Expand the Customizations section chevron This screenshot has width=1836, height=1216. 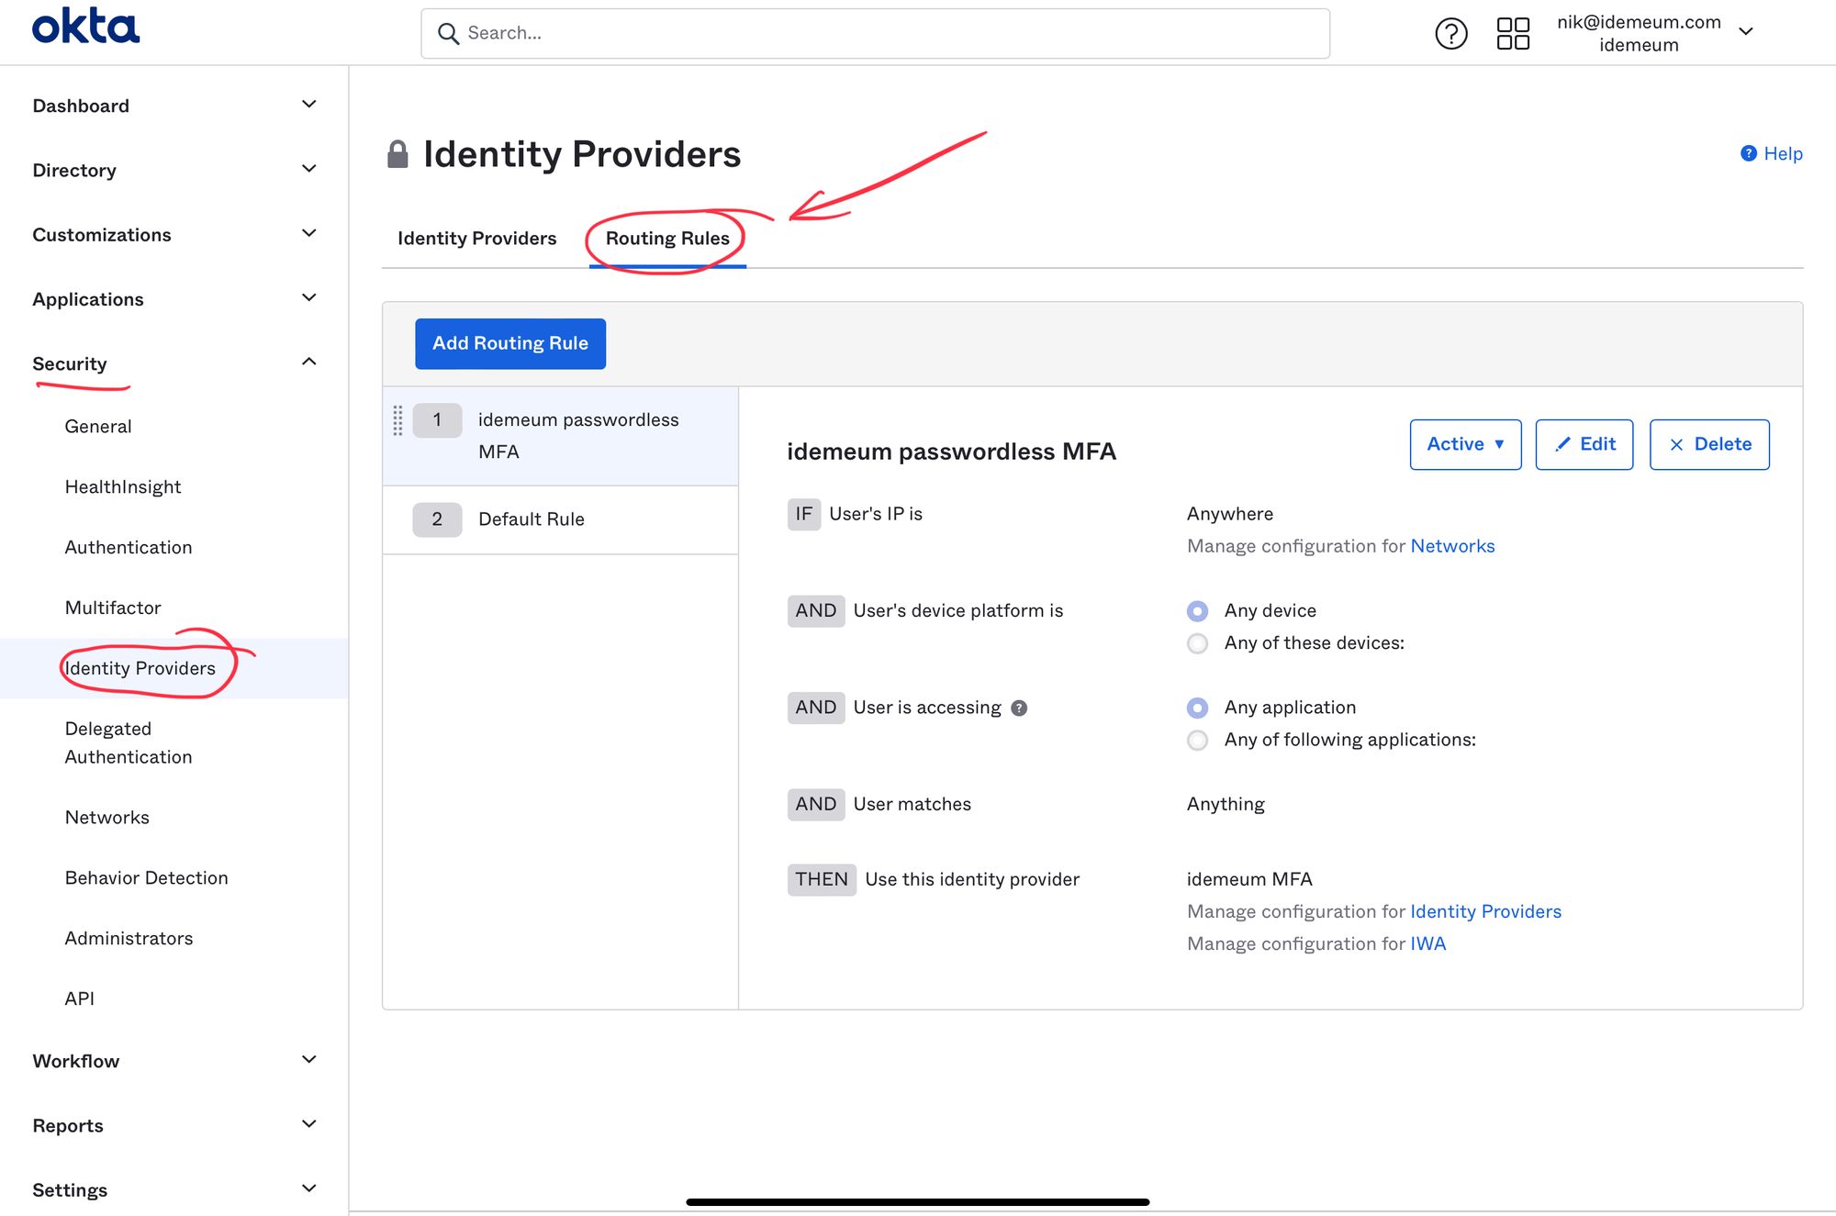309,233
